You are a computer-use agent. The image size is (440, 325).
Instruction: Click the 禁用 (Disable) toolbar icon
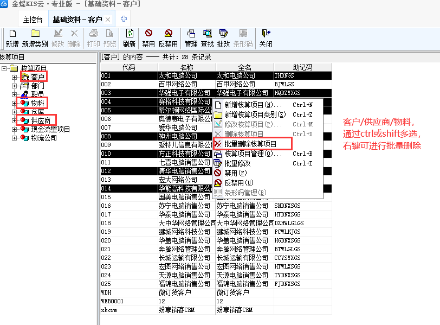148,34
